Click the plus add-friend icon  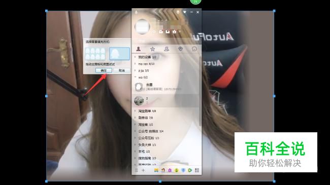tap(143, 170)
